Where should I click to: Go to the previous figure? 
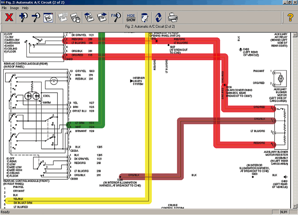click(x=89, y=17)
